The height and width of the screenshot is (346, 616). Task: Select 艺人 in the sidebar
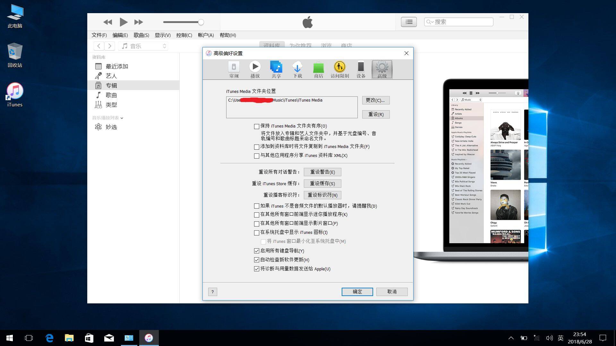133,76
